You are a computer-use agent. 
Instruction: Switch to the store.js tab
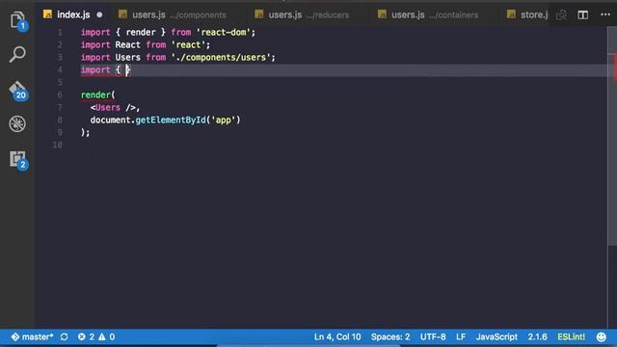pos(527,15)
